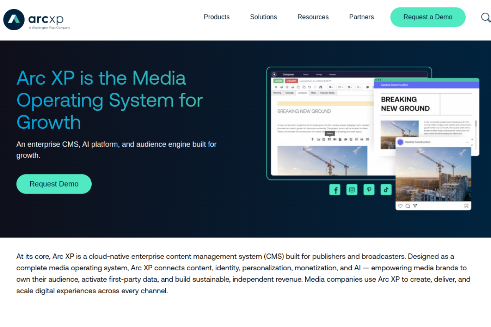Click the Request a Demo header button
Screen dimensions: 491x327
(x=428, y=17)
